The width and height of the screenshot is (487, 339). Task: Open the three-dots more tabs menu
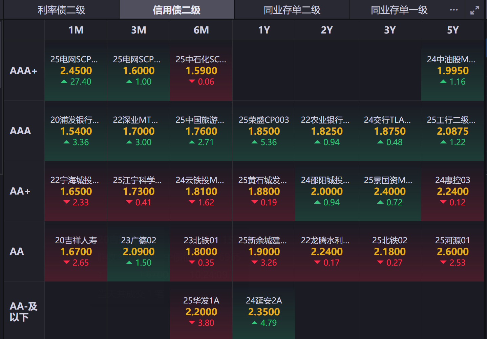point(454,10)
